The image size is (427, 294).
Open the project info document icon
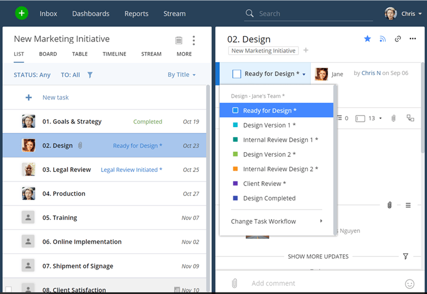click(x=179, y=40)
